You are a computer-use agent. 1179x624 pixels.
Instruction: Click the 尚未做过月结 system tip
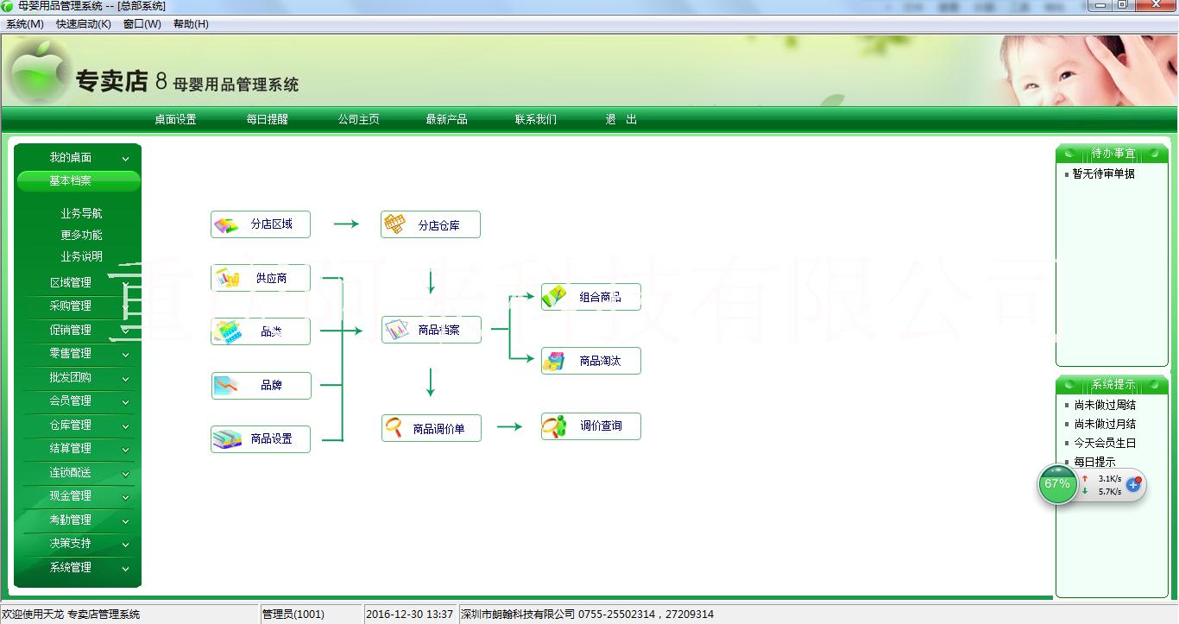tap(1105, 424)
